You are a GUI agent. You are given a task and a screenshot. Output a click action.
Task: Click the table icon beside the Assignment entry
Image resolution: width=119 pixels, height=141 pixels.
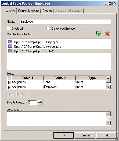[x=10, y=46]
